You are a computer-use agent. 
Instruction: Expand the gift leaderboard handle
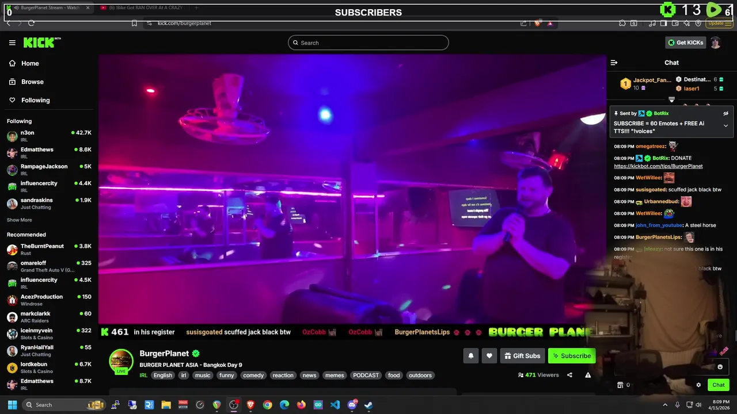coord(671,99)
